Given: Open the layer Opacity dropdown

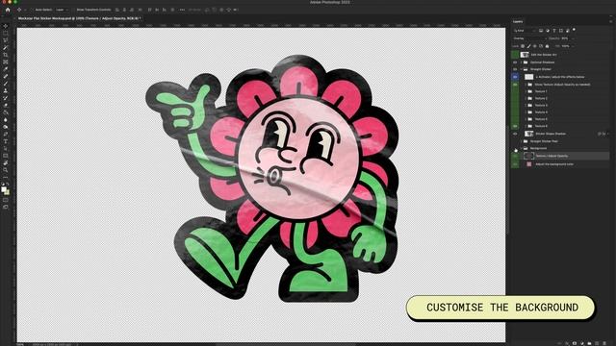Looking at the screenshot, I should (x=573, y=38).
